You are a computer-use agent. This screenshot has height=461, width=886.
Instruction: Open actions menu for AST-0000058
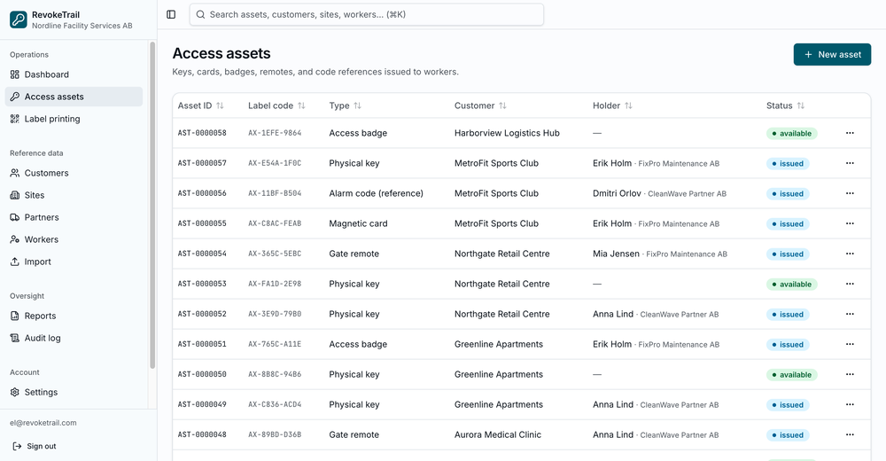850,133
